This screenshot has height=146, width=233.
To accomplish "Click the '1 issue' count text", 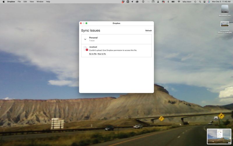I will (x=92, y=41).
